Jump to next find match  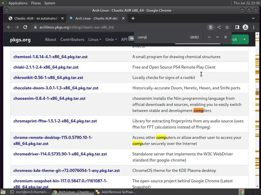click(x=217, y=37)
